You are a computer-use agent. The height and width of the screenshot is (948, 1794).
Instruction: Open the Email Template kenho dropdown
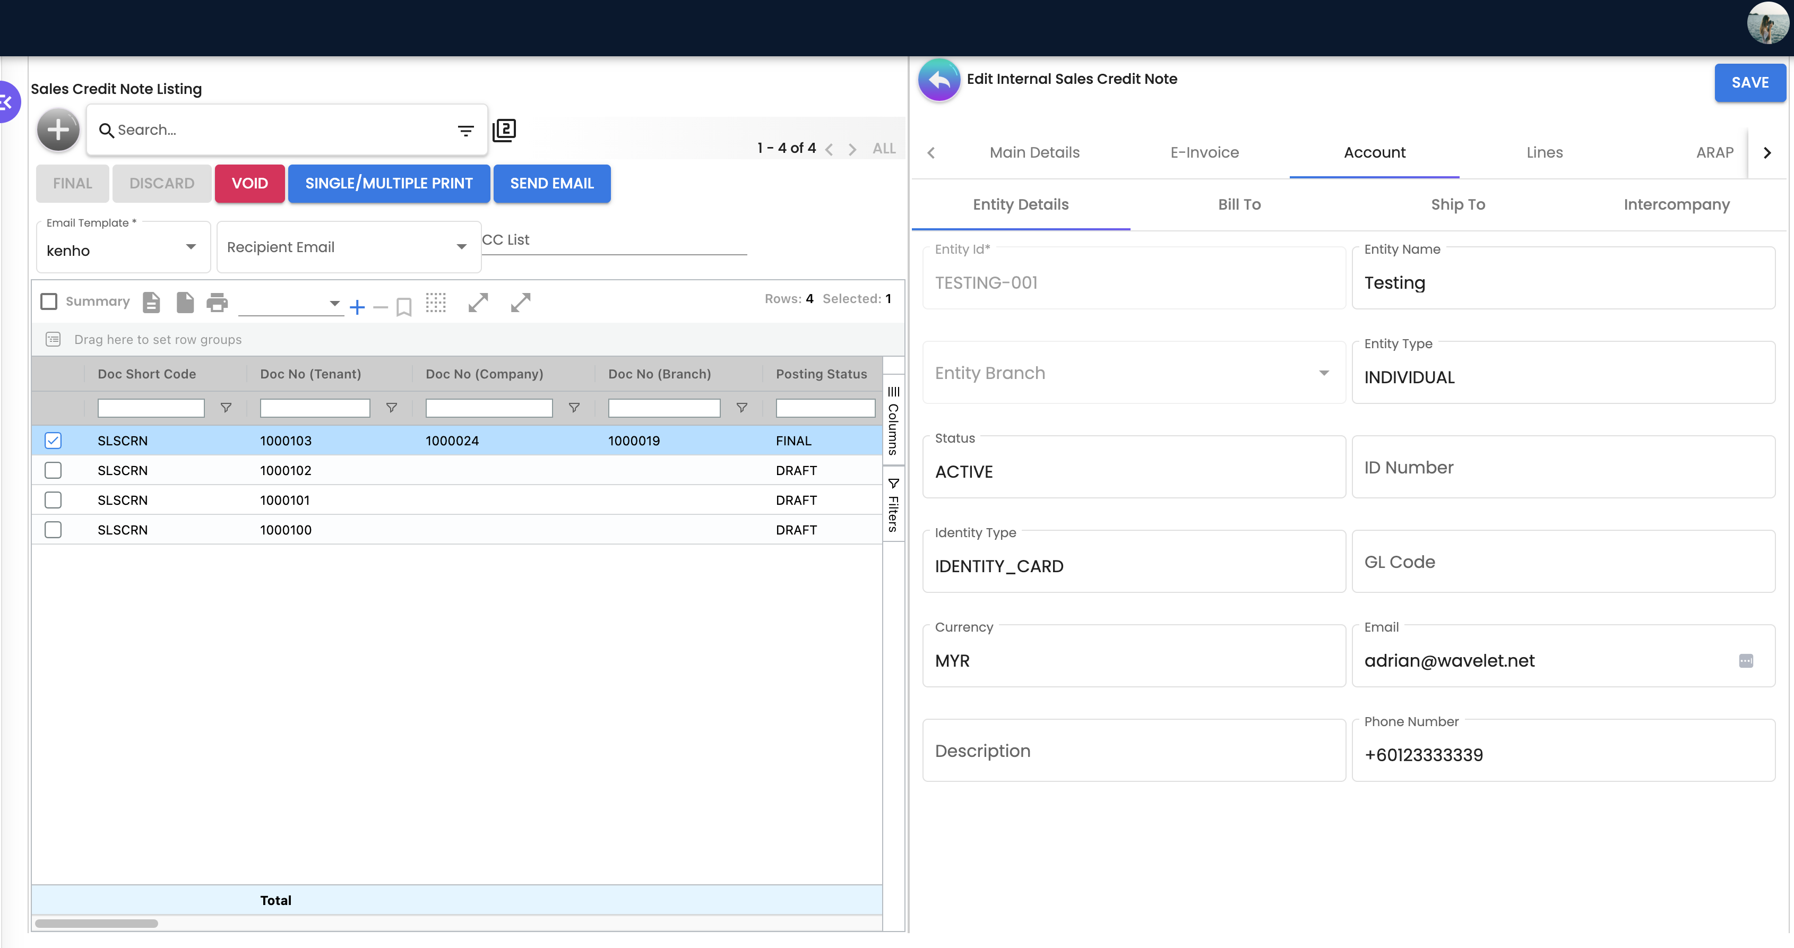[x=123, y=248]
